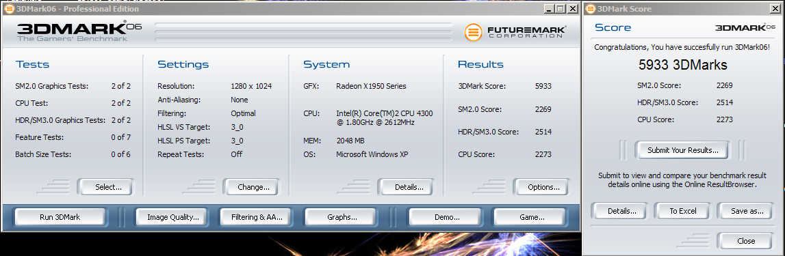Click the SM2.0 Graphics Tests label

point(52,86)
